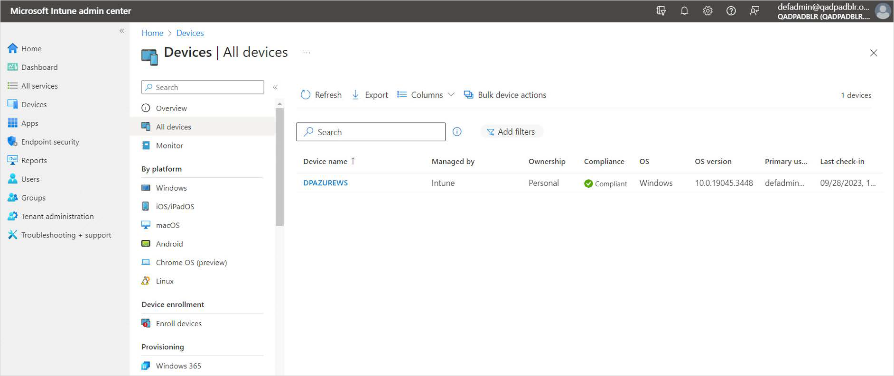Collapse the Devices resource menu
894x376 pixels.
275,87
